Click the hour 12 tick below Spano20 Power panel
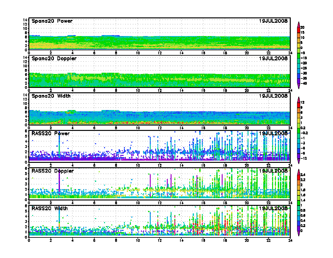 pyautogui.click(x=160, y=53)
